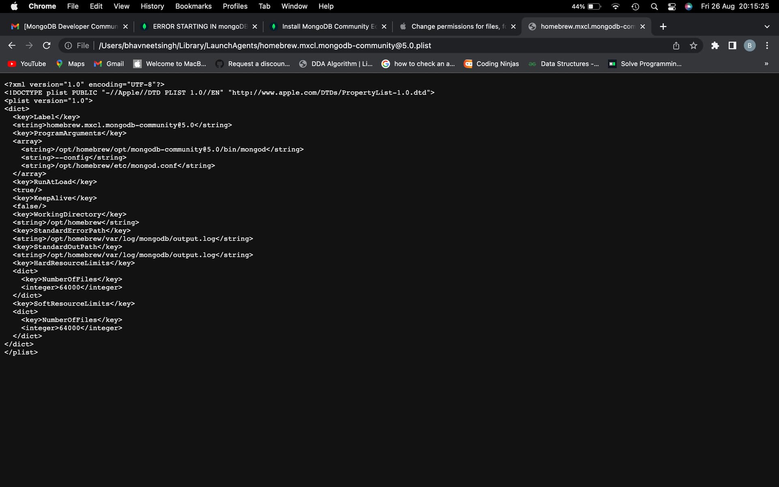Toggle the Chrome side panel icon
The width and height of the screenshot is (779, 487).
tap(732, 45)
